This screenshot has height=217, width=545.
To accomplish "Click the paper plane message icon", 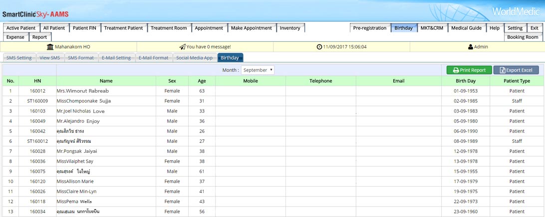I will tap(182, 47).
